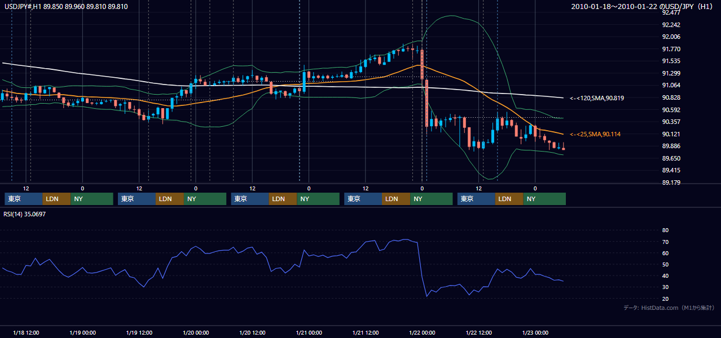The height and width of the screenshot is (338, 721).
Task: Select the 1/19 12:00 time label
Action: pos(139,333)
